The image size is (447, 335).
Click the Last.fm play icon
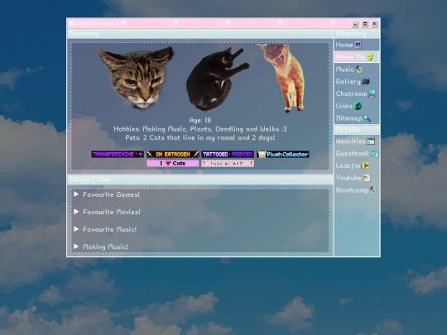365,165
